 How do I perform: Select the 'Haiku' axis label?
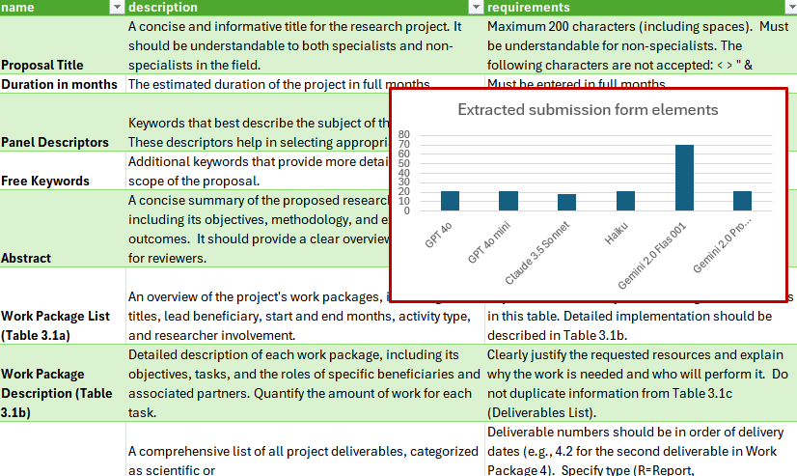click(616, 233)
